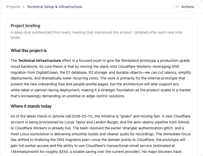Click the name 'Landon Burgin' in paragraph
This screenshot has width=203, height=156.
106,122
